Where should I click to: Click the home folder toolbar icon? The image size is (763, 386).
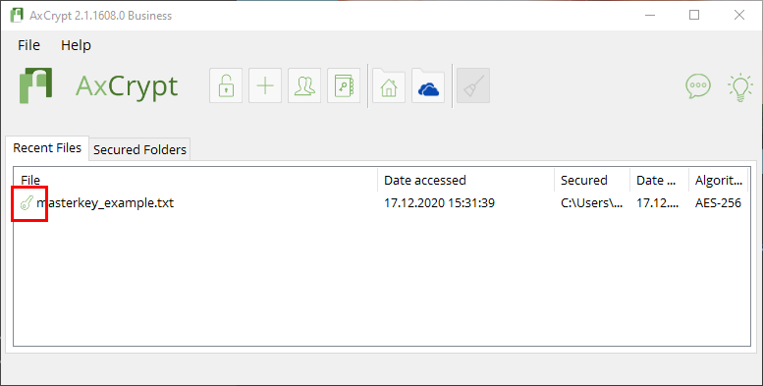tap(389, 85)
